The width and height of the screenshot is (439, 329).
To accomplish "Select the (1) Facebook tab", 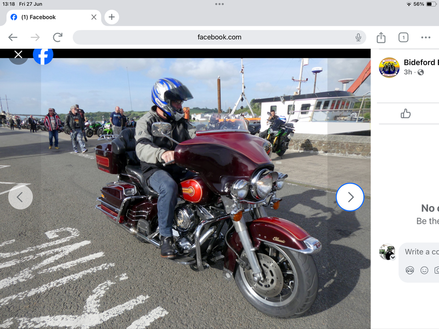I will pos(49,17).
